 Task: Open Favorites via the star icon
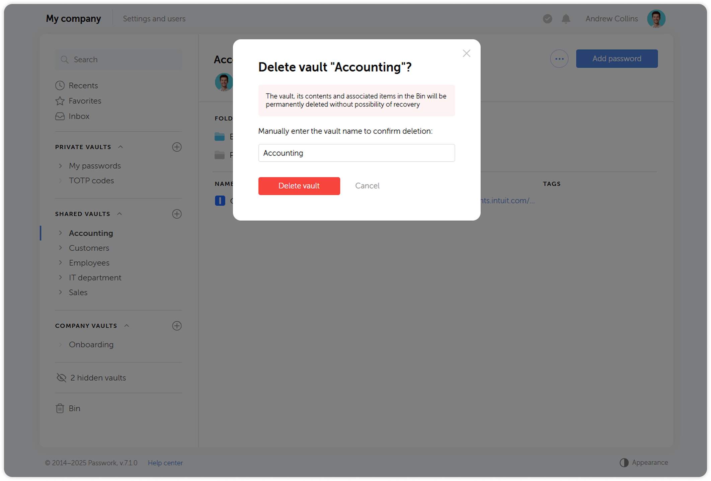[60, 101]
